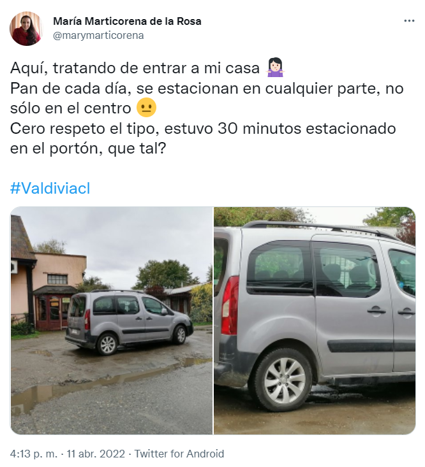Click the text line starting 'Pan de cada día'

(x=207, y=88)
